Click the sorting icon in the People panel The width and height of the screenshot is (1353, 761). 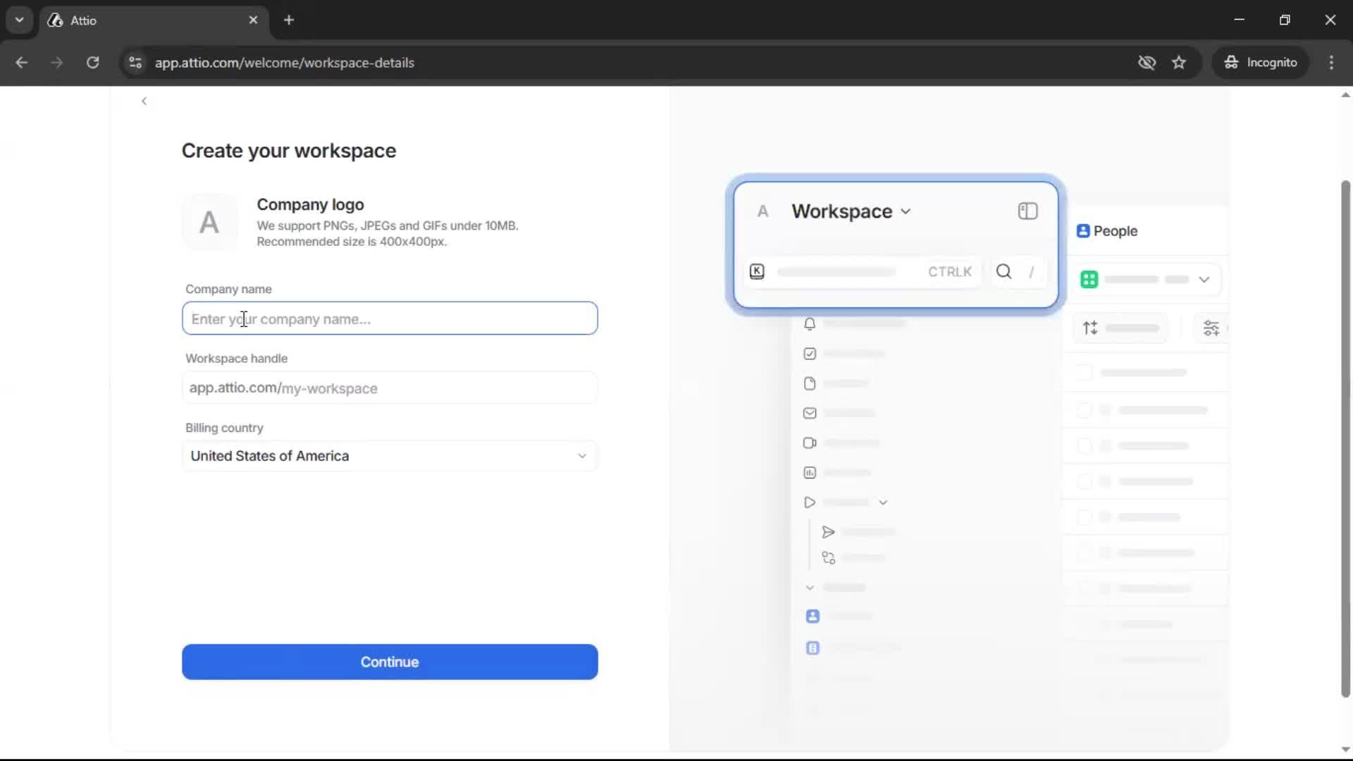click(x=1089, y=328)
